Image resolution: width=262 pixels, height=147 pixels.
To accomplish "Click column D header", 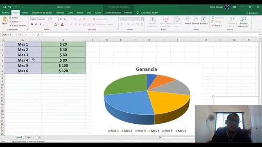I will tap(106, 40).
